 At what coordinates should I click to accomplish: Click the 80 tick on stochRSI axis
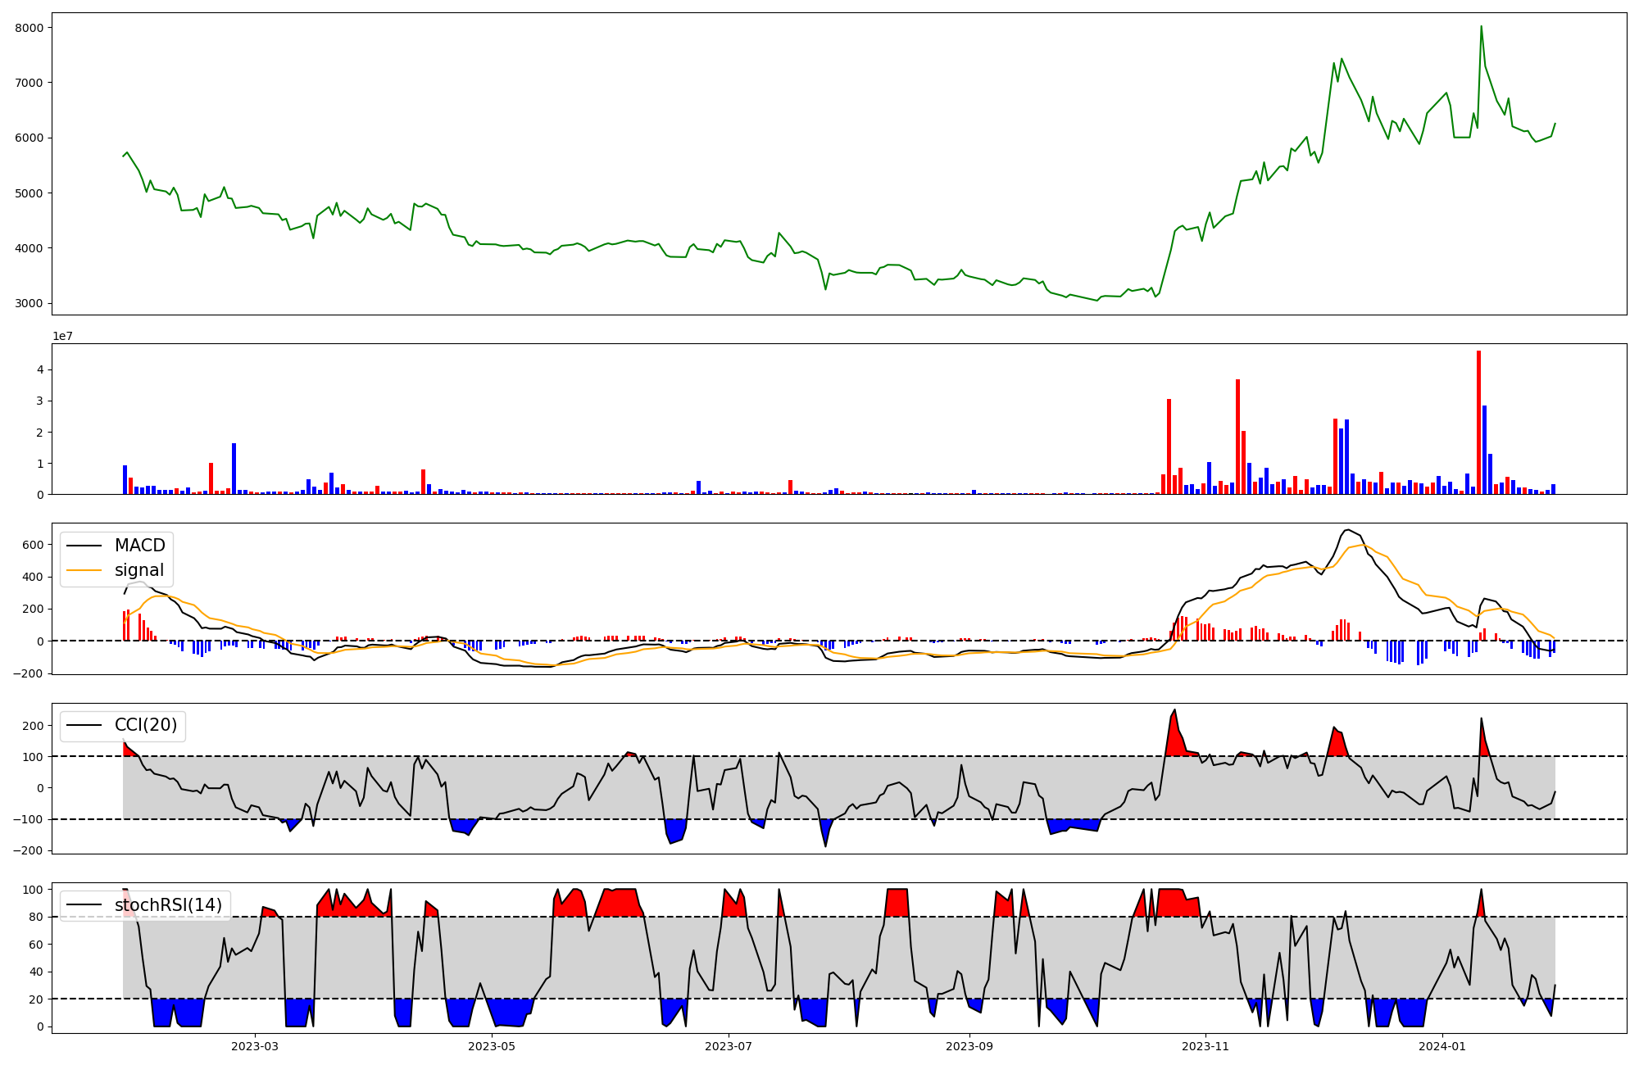coord(36,917)
